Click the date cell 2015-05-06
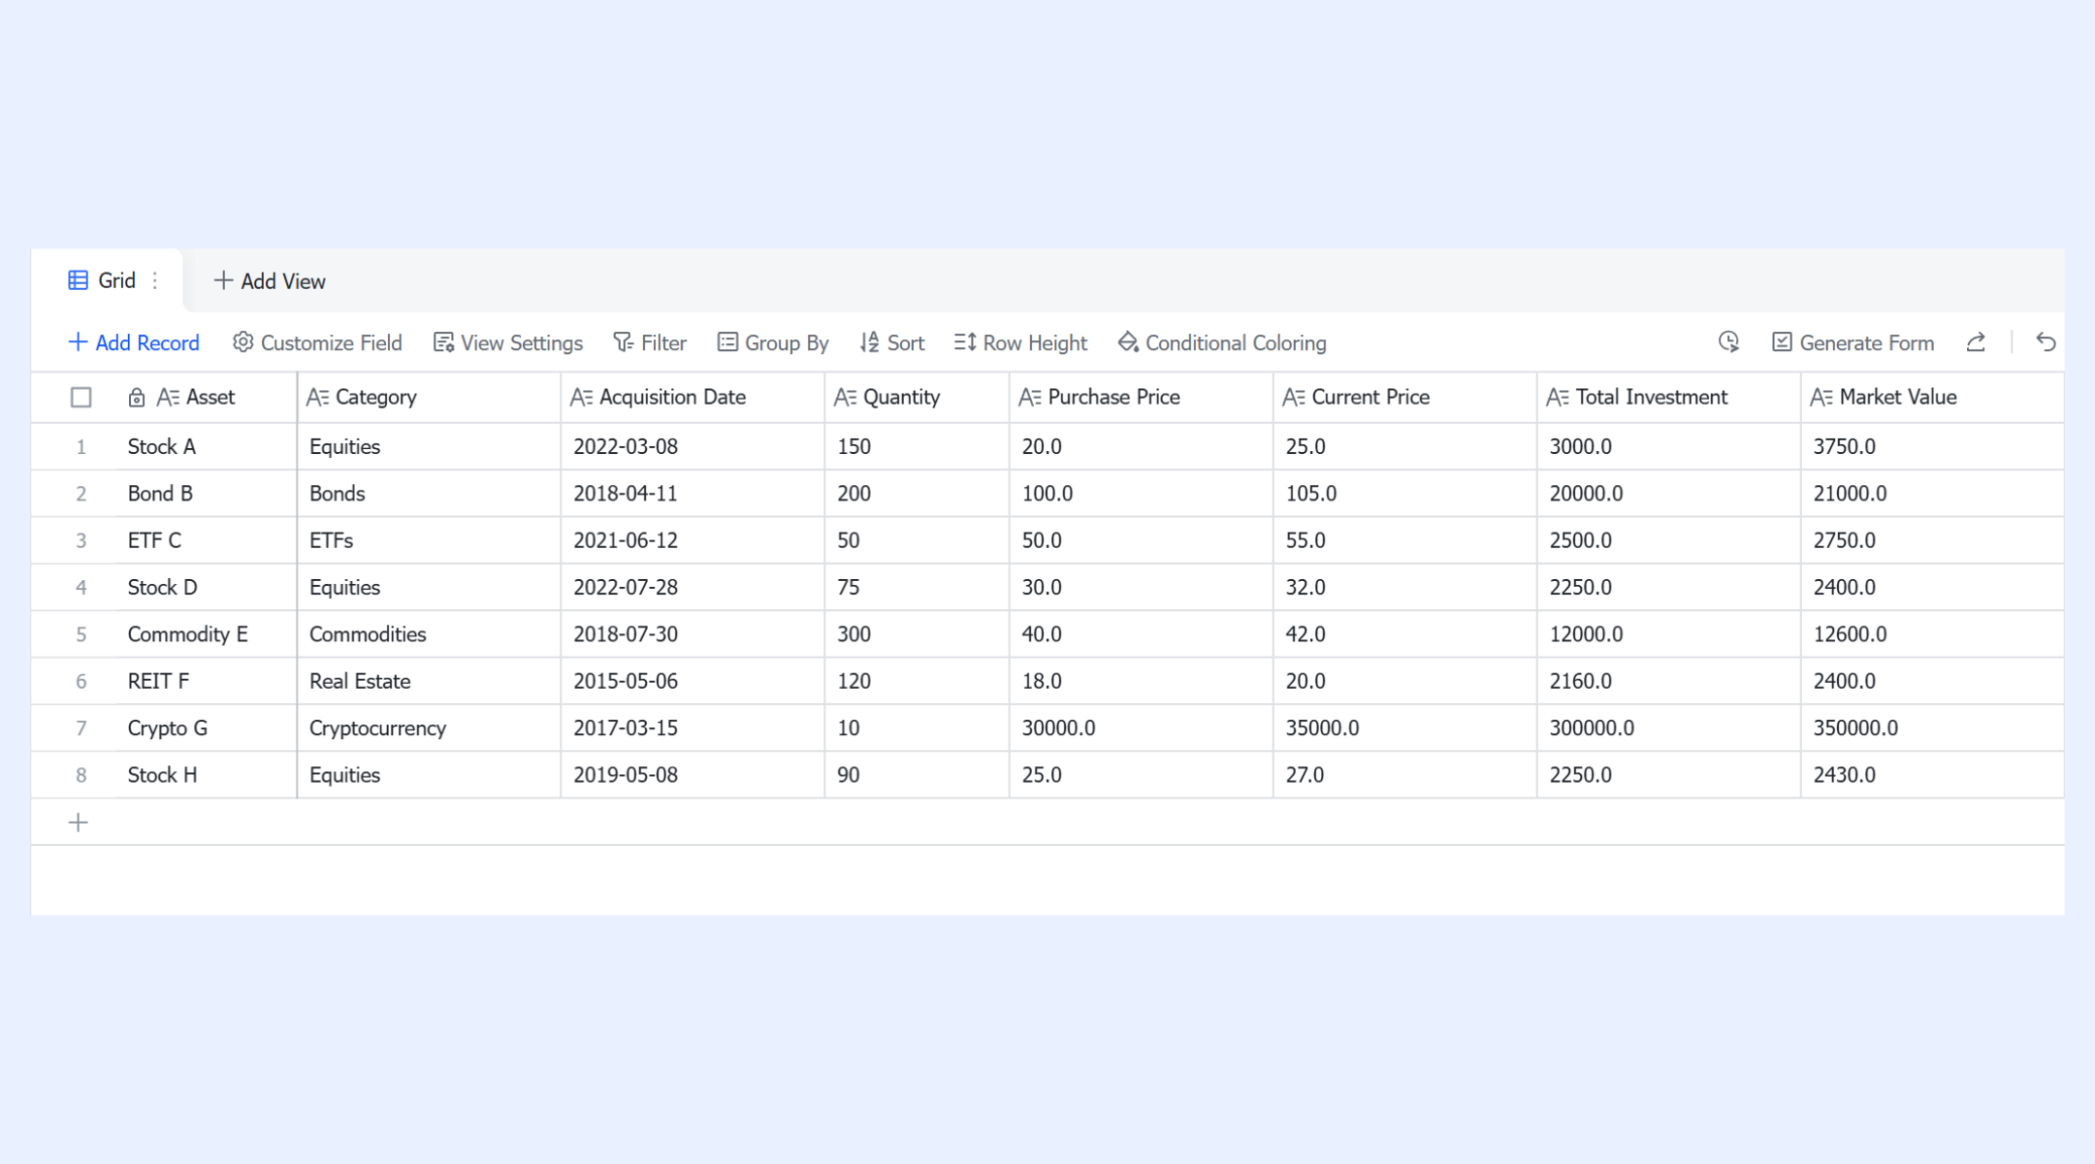2095x1164 pixels. (693, 681)
